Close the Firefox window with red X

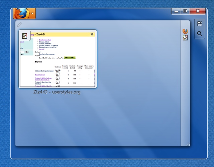(x=198, y=11)
